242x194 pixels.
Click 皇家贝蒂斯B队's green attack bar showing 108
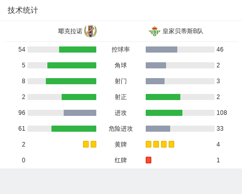coord(164,113)
